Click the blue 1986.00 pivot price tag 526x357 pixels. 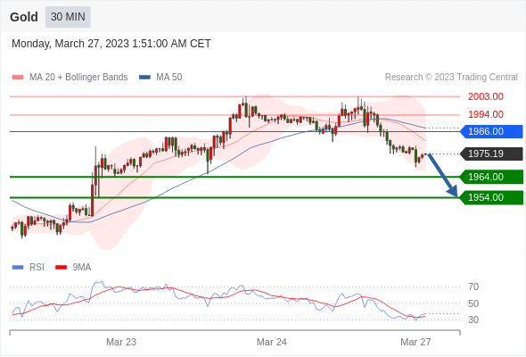point(491,131)
